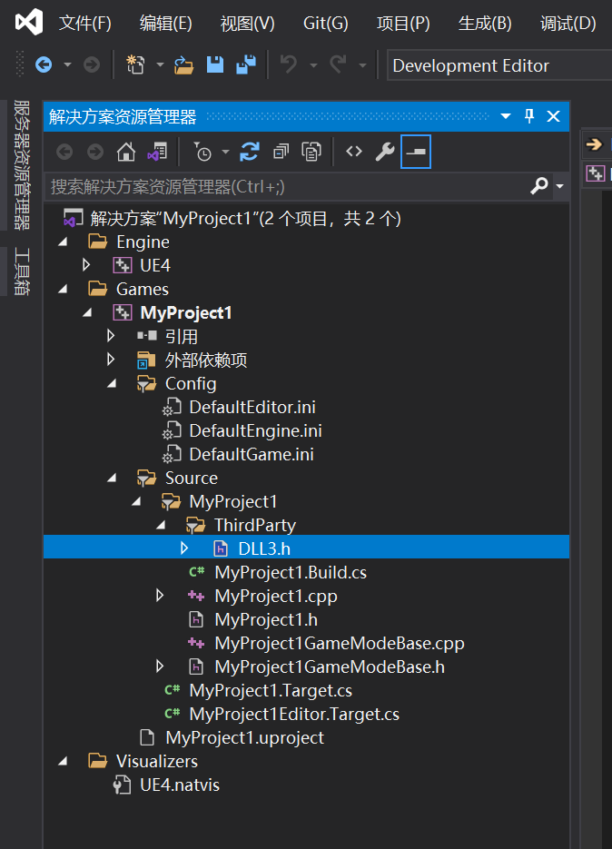Click Solution Explorer forward arrow

tap(95, 152)
